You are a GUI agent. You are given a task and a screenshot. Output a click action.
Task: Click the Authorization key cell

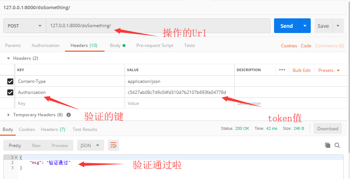(x=70, y=92)
